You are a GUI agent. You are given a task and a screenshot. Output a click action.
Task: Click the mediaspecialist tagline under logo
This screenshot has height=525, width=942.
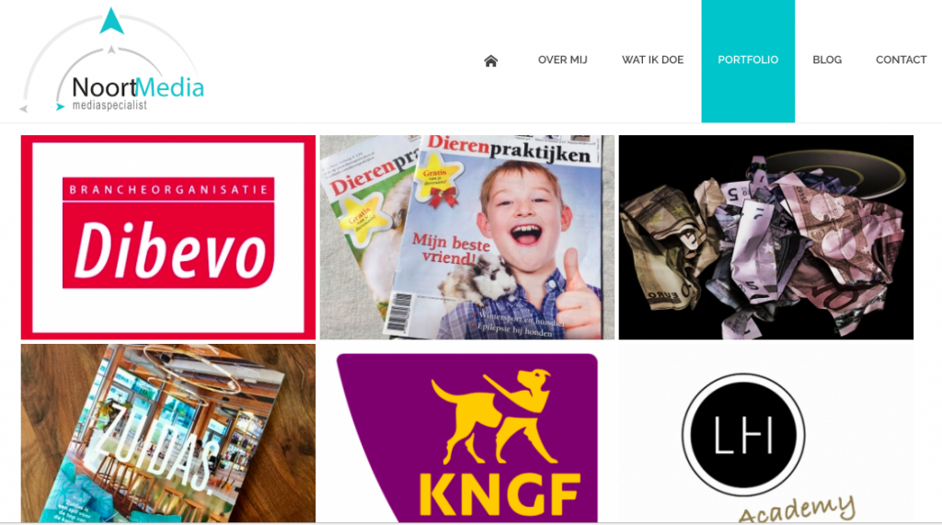tap(109, 106)
